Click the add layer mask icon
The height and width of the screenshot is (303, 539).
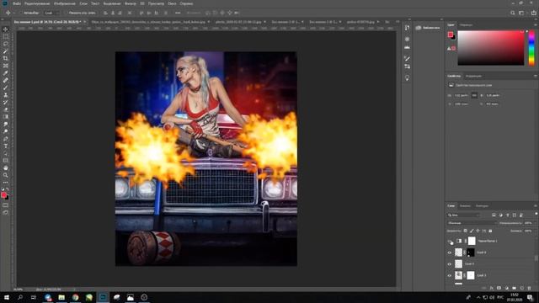pos(499,288)
